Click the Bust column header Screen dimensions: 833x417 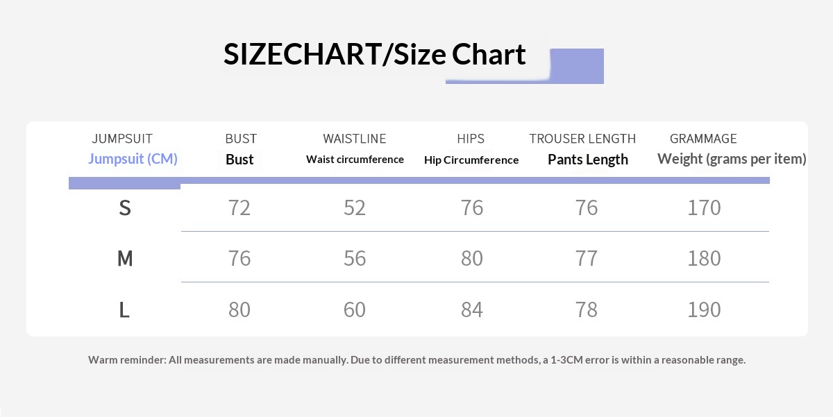point(239,159)
